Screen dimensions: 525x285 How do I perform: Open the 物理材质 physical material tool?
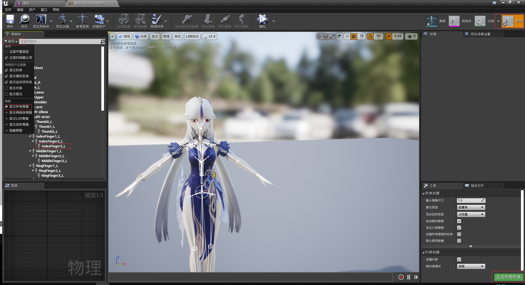[157, 21]
